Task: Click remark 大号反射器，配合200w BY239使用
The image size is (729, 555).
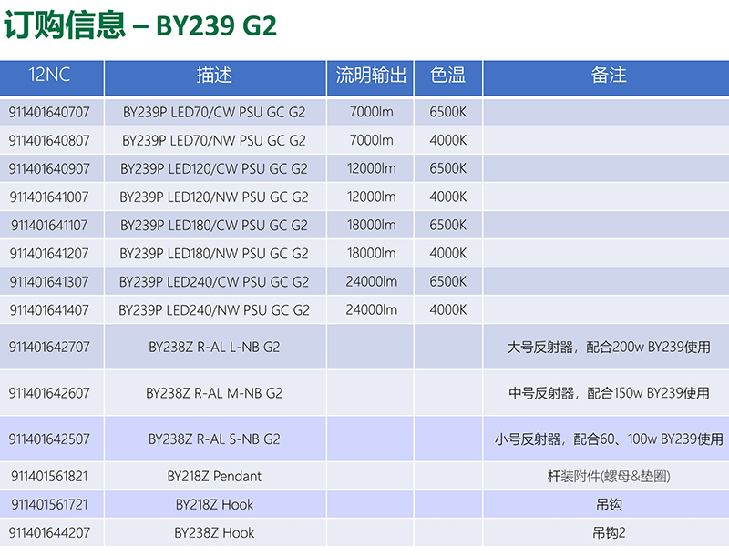Action: pos(609,348)
